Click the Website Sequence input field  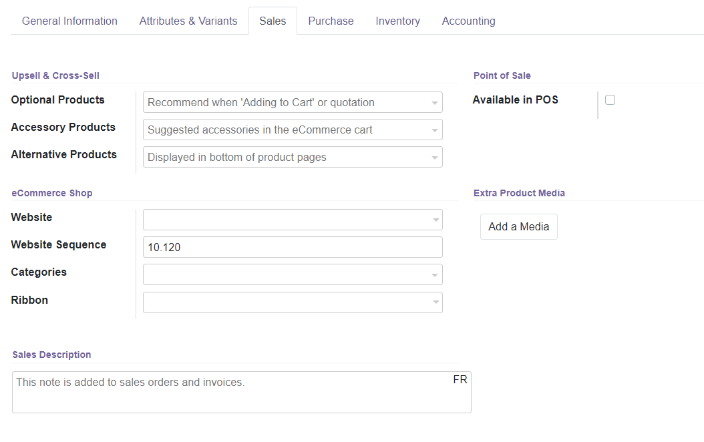click(x=293, y=246)
